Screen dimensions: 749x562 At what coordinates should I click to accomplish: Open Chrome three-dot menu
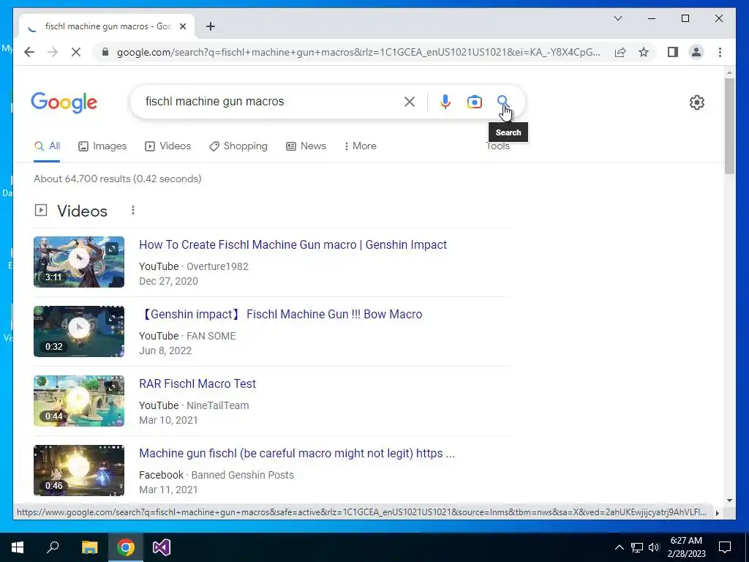pyautogui.click(x=720, y=52)
